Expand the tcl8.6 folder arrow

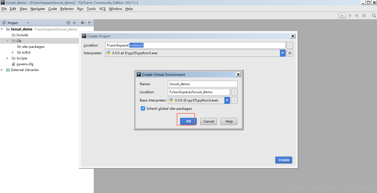13,53
